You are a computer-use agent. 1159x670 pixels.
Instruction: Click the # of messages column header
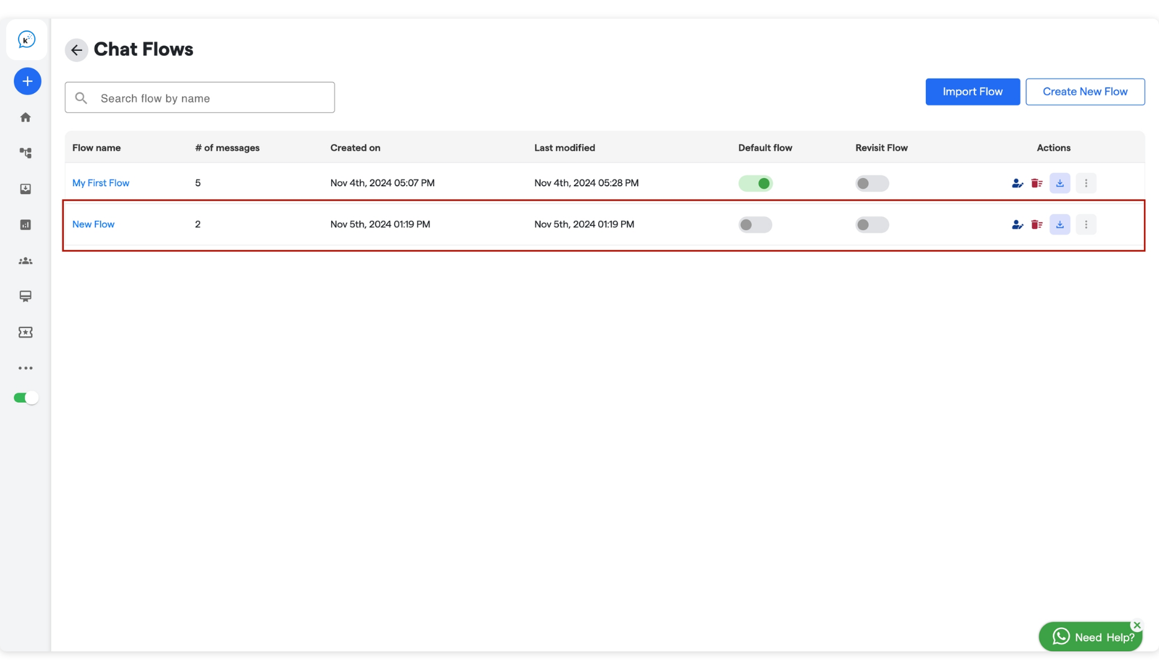(x=227, y=148)
